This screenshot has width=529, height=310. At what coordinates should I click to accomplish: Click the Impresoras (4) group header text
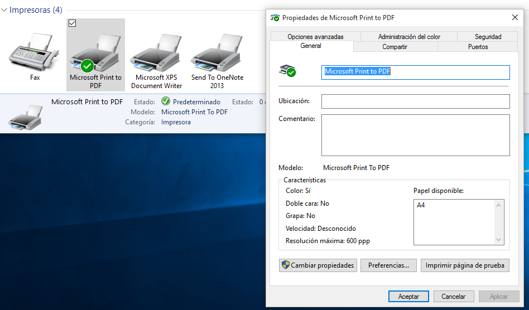coord(36,10)
